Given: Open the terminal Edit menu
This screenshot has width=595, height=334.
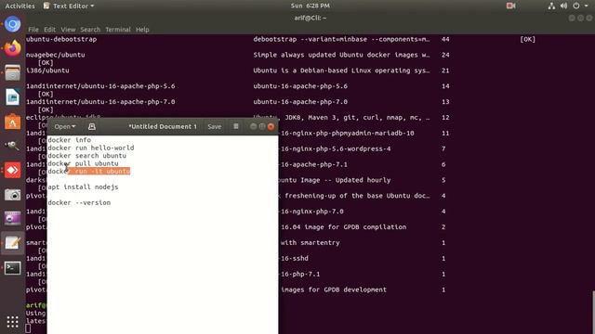Looking at the screenshot, I should (x=49, y=30).
